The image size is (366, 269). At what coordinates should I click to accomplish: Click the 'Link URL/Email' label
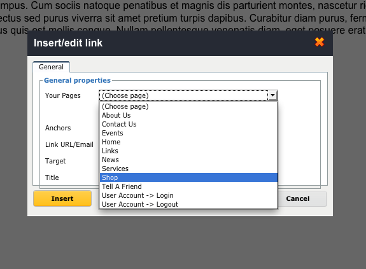pos(69,144)
